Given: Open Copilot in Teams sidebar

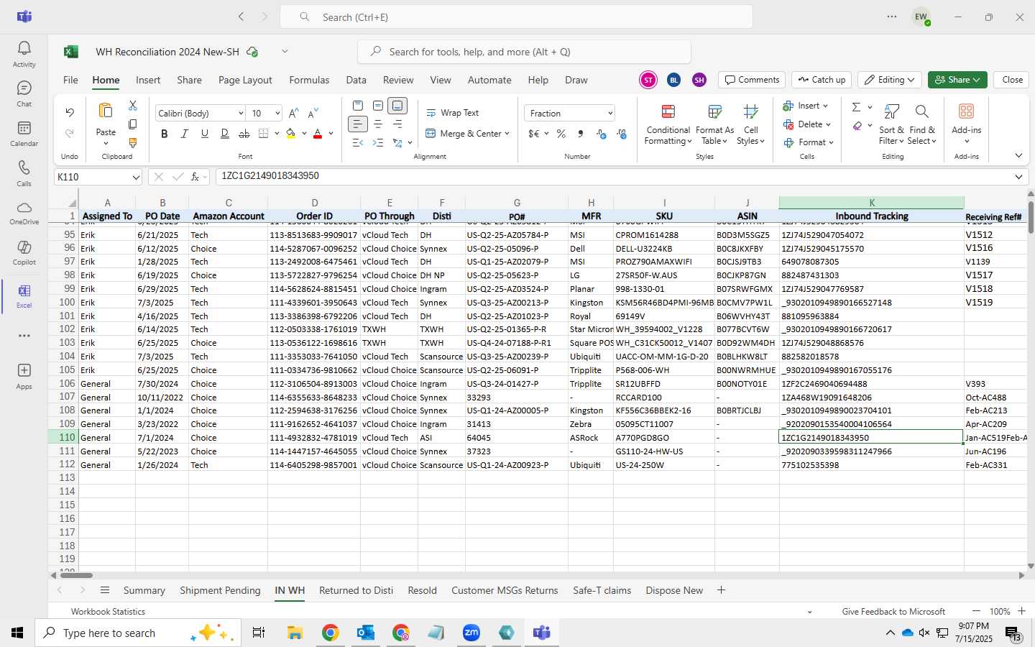Looking at the screenshot, I should point(24,253).
